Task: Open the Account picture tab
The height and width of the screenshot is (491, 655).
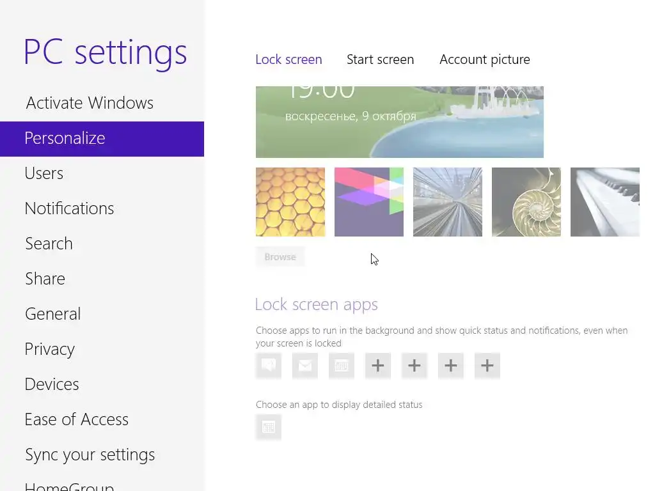Action: click(x=484, y=59)
